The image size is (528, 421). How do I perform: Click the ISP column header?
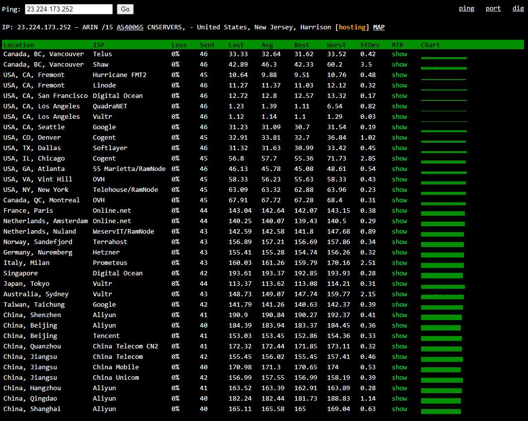coord(98,45)
